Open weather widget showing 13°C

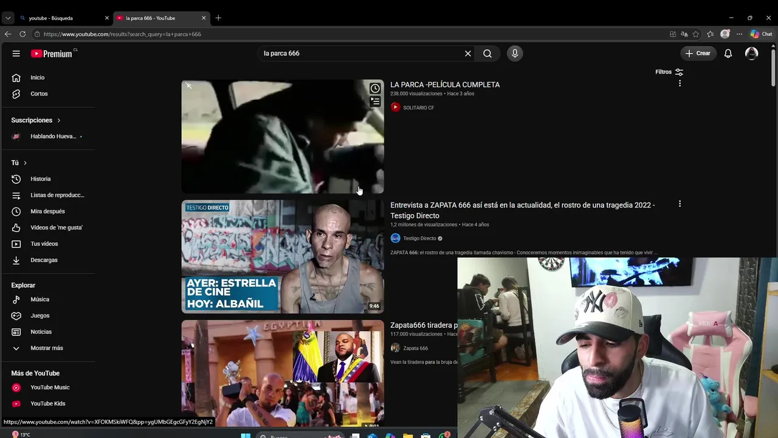[x=21, y=434]
